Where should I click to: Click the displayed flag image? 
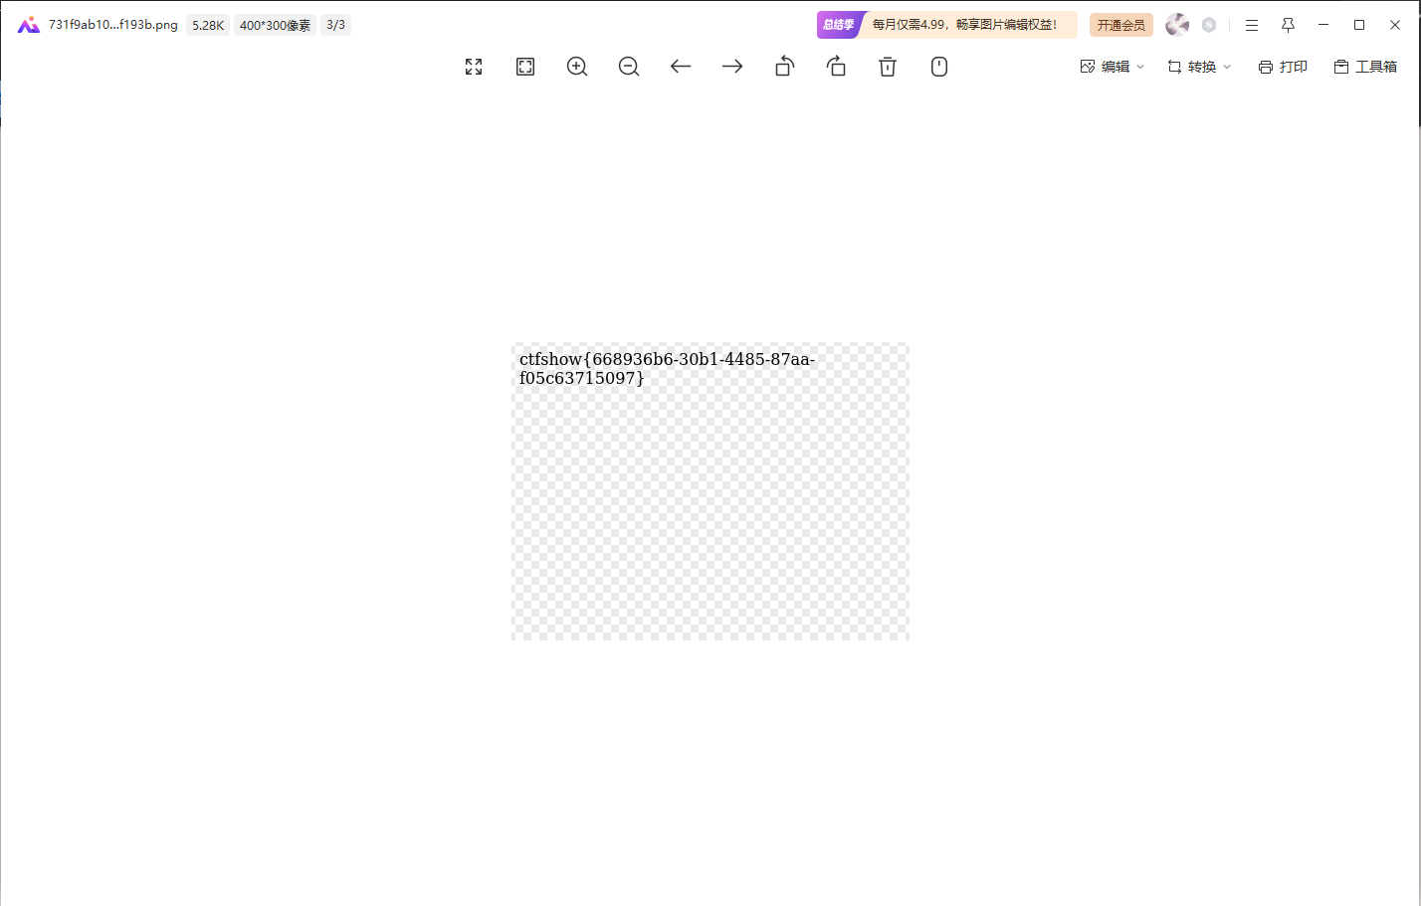tap(710, 491)
